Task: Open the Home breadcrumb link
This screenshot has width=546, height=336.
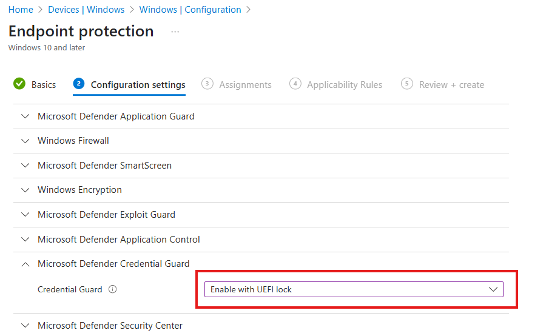Action: click(21, 10)
